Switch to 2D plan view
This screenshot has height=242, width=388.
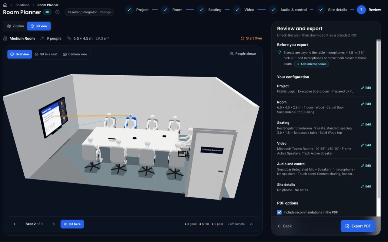(x=15, y=26)
